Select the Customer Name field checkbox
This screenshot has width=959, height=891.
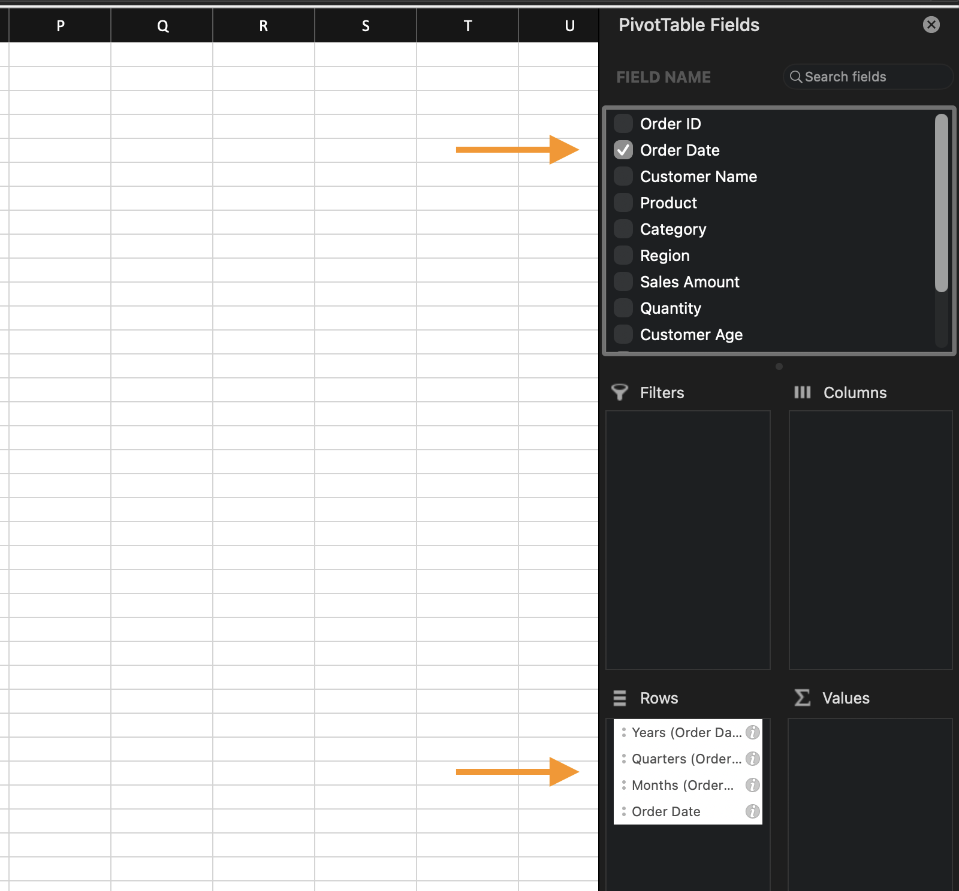tap(623, 176)
